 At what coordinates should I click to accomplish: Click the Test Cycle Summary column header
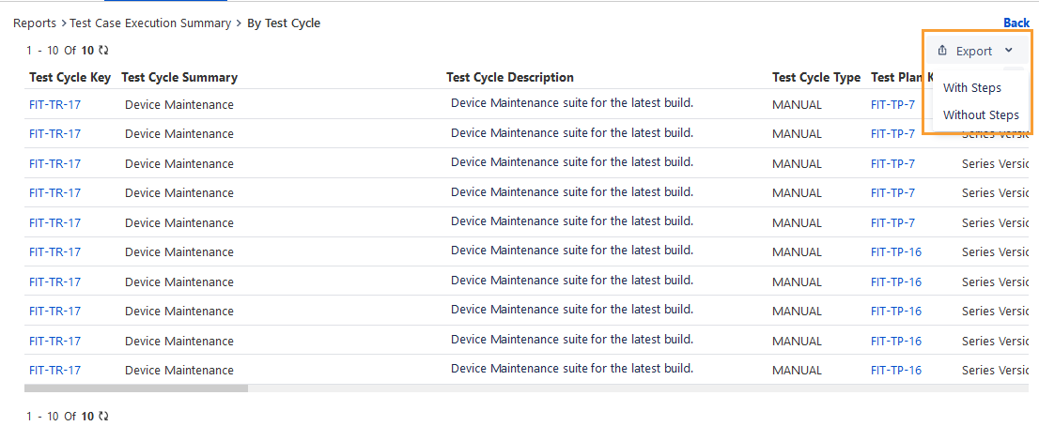pos(179,77)
